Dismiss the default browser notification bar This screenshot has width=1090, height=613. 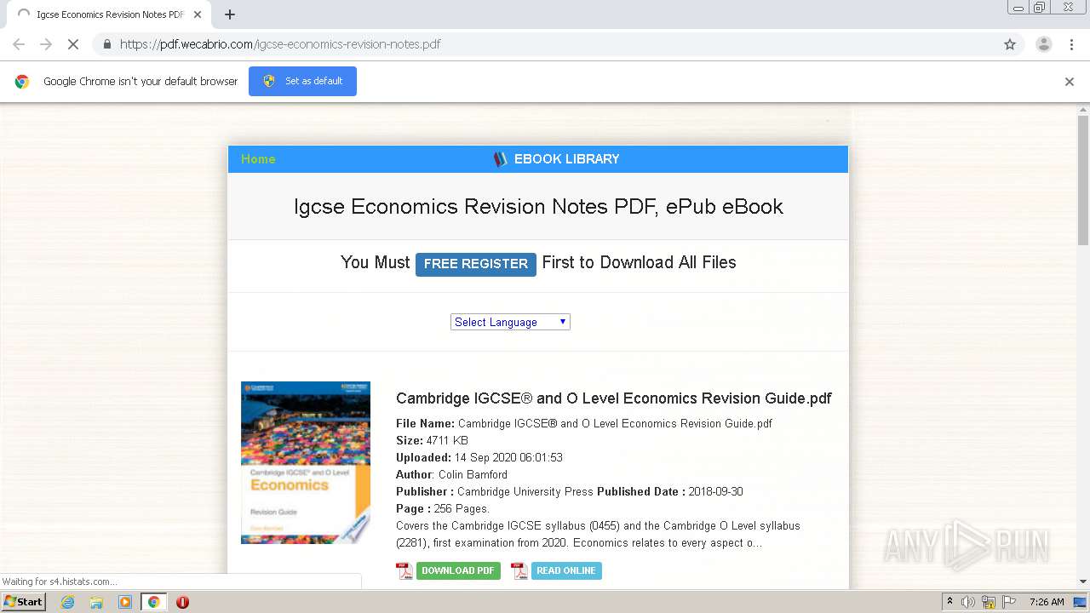coord(1070,82)
